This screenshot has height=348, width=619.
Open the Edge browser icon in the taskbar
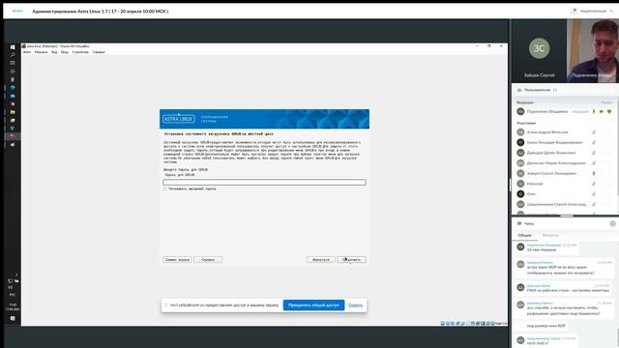coord(13,88)
